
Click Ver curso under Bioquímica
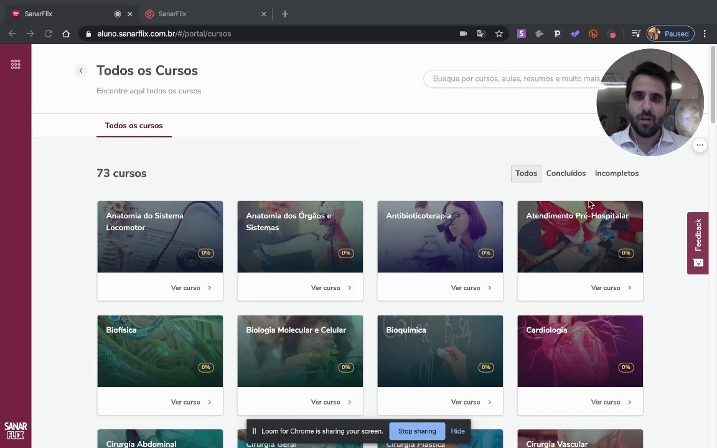[471, 402]
